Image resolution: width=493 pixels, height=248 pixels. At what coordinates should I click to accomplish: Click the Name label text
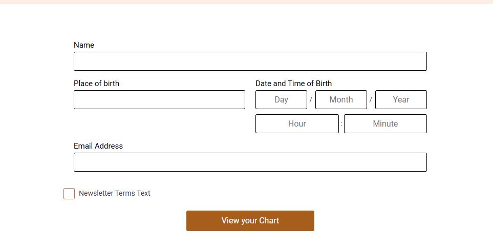pyautogui.click(x=84, y=45)
